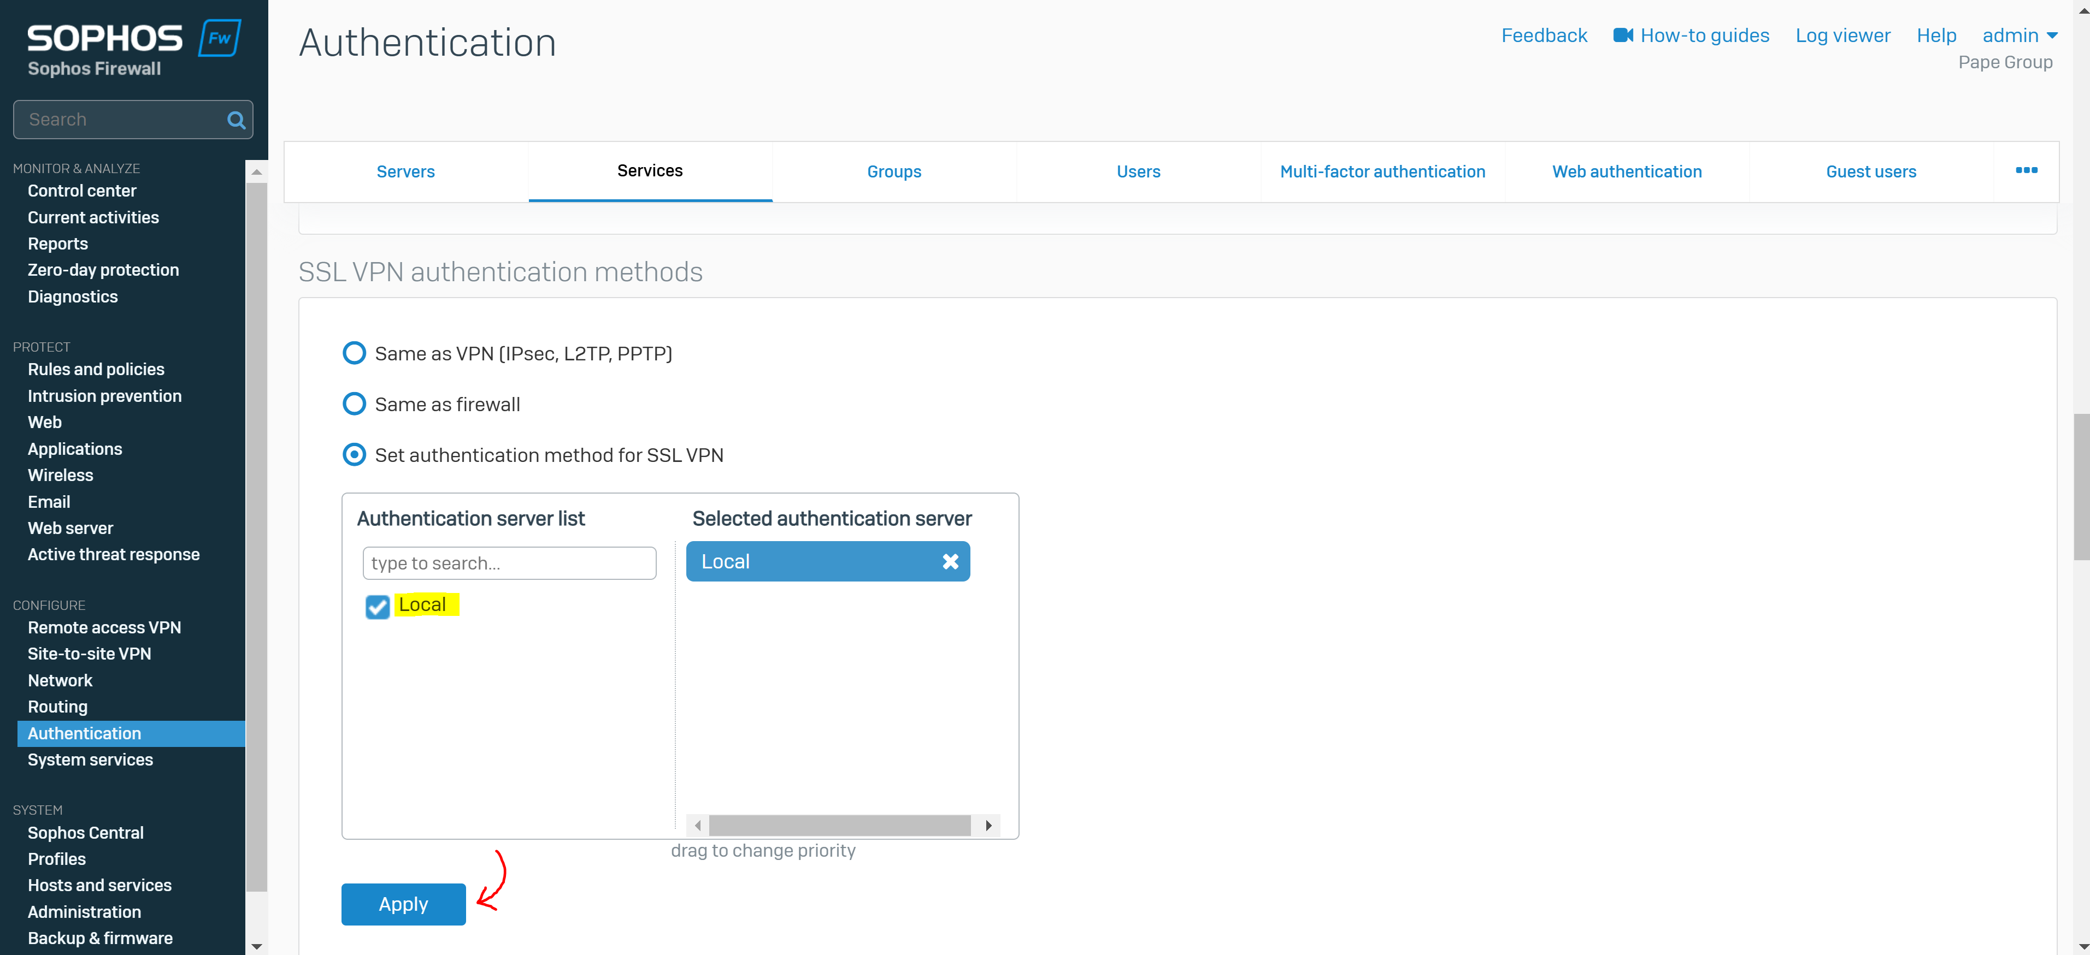
Task: Switch to the Services tab
Action: 650,171
